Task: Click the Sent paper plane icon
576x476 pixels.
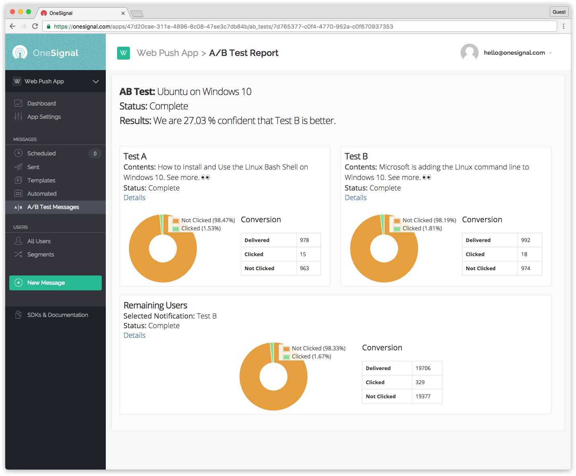Action: coord(18,167)
